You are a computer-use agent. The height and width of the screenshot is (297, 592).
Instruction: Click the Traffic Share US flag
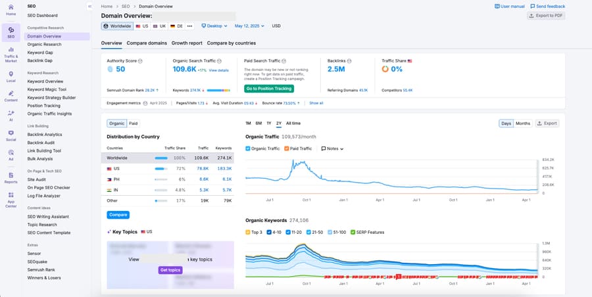coord(410,60)
